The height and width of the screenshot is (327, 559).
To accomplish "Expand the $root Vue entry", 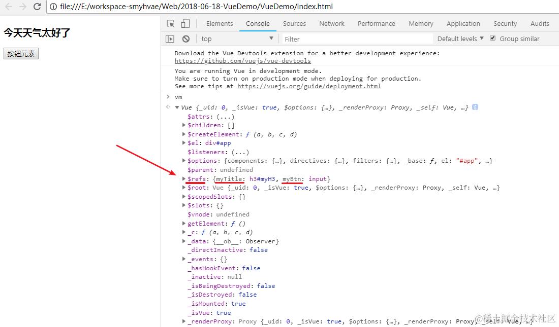I will pyautogui.click(x=183, y=188).
